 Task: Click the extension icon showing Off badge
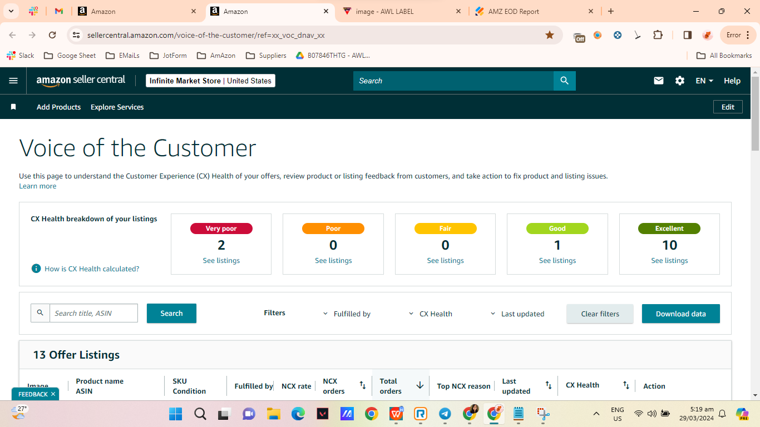click(x=579, y=36)
